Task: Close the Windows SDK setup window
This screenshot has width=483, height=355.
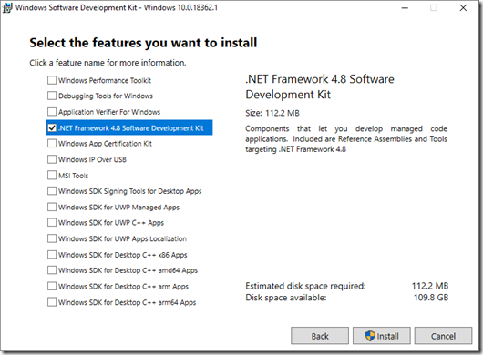Action: pos(463,8)
